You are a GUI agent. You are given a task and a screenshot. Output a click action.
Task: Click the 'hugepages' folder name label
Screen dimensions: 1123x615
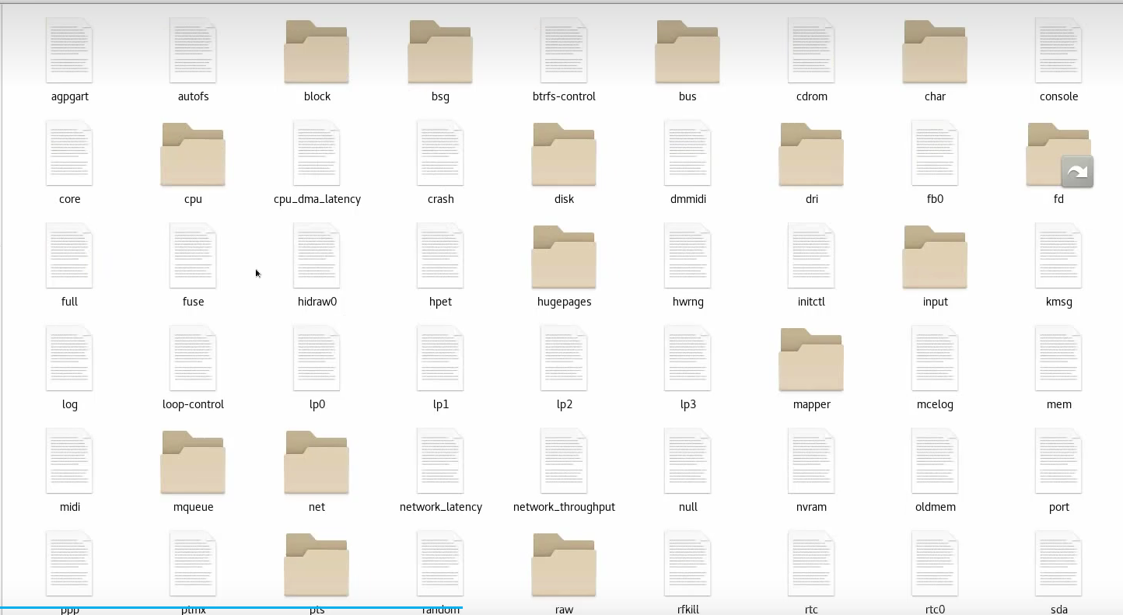click(564, 302)
